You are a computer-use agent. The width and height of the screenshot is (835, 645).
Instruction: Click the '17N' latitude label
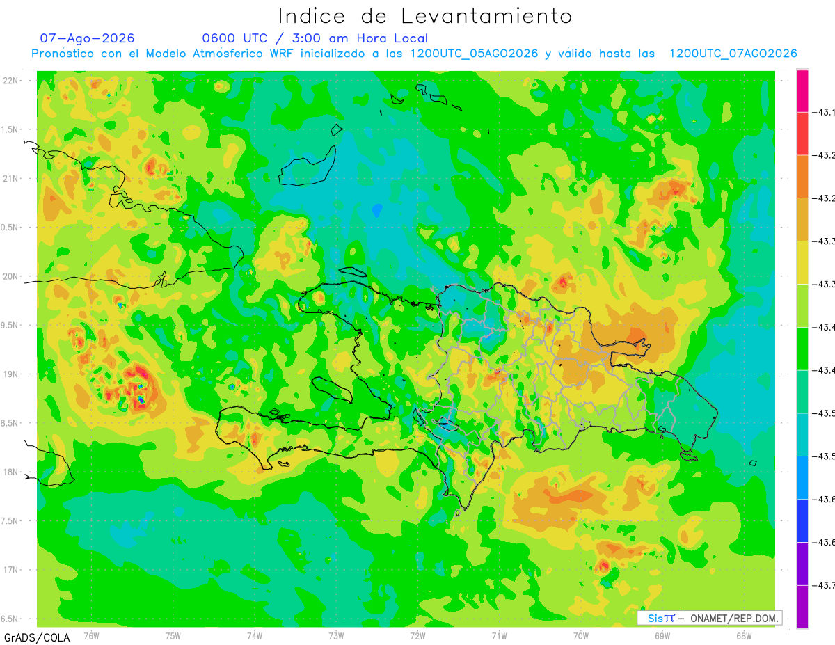(11, 570)
